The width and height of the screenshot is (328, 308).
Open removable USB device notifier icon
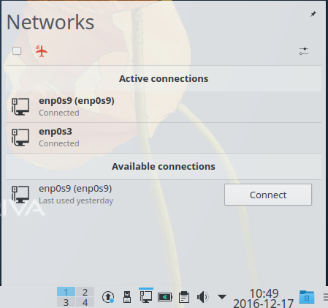click(x=127, y=297)
